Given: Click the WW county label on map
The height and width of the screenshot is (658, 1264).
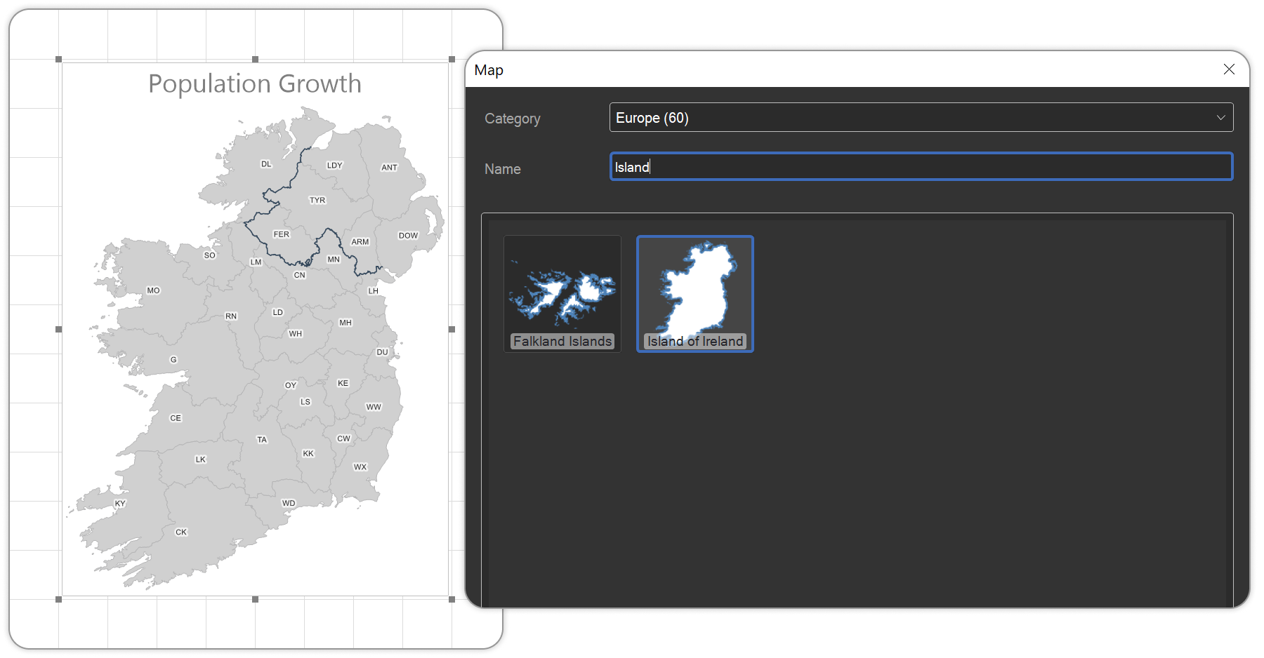Looking at the screenshot, I should coord(374,407).
